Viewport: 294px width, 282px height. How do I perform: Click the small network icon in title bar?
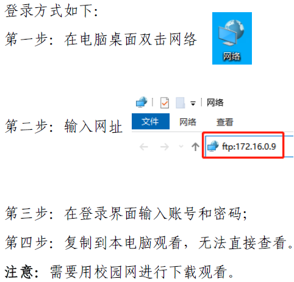(x=142, y=102)
